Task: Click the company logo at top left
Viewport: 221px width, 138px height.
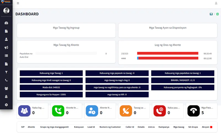Action: click(x=6, y=2)
